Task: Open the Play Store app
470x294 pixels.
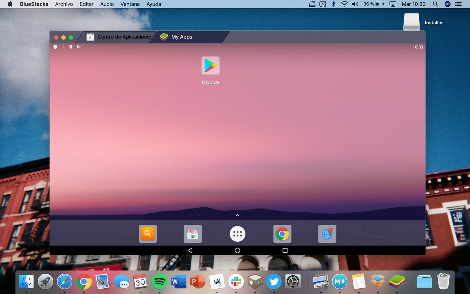Action: point(210,65)
